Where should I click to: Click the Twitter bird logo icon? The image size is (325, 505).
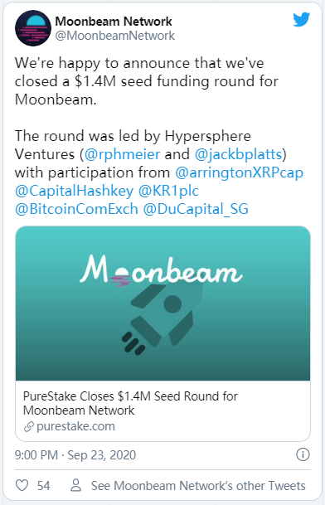click(302, 19)
